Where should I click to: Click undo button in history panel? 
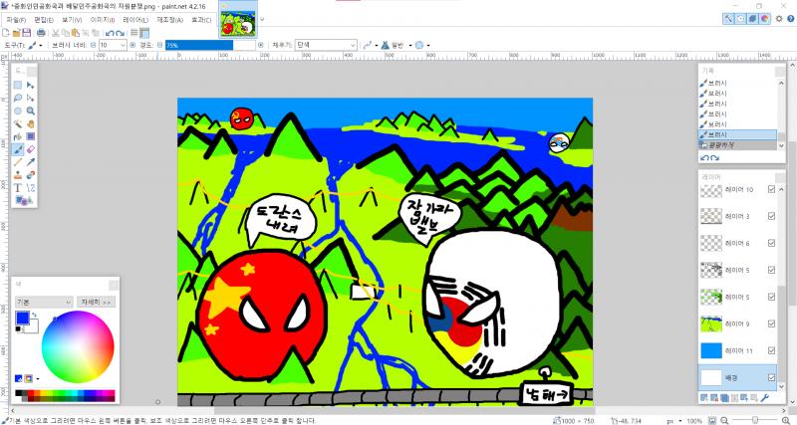pos(704,158)
